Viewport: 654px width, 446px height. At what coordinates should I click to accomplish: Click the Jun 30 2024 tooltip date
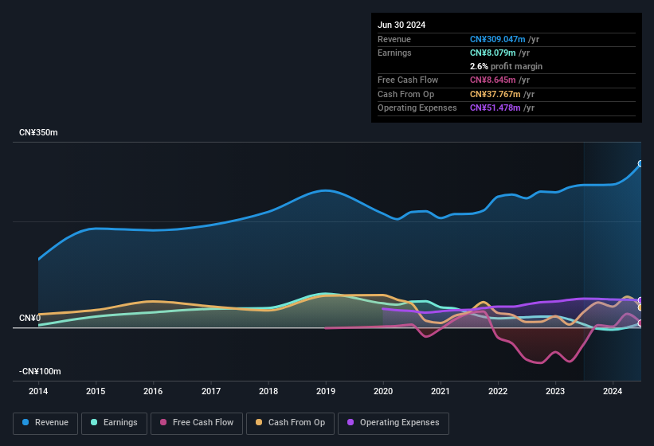click(401, 25)
